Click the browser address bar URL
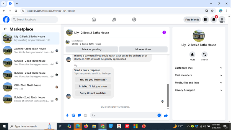 point(51,11)
